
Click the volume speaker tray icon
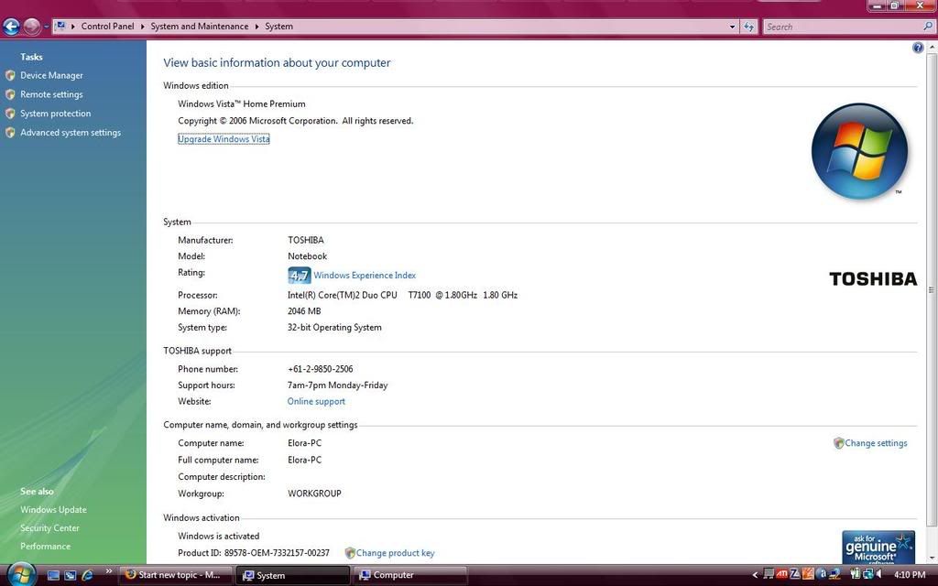878,574
